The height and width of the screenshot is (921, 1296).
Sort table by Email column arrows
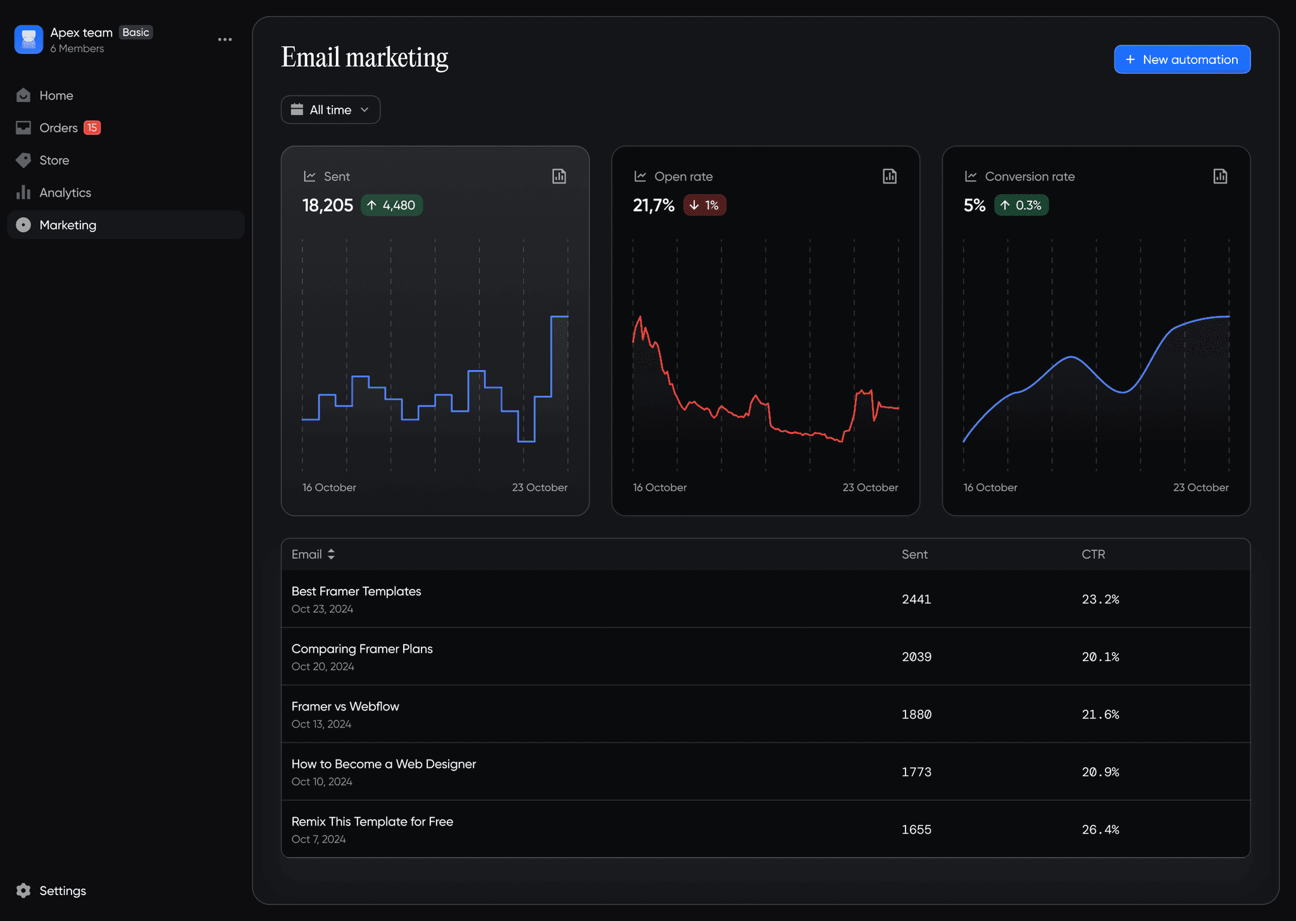point(331,554)
